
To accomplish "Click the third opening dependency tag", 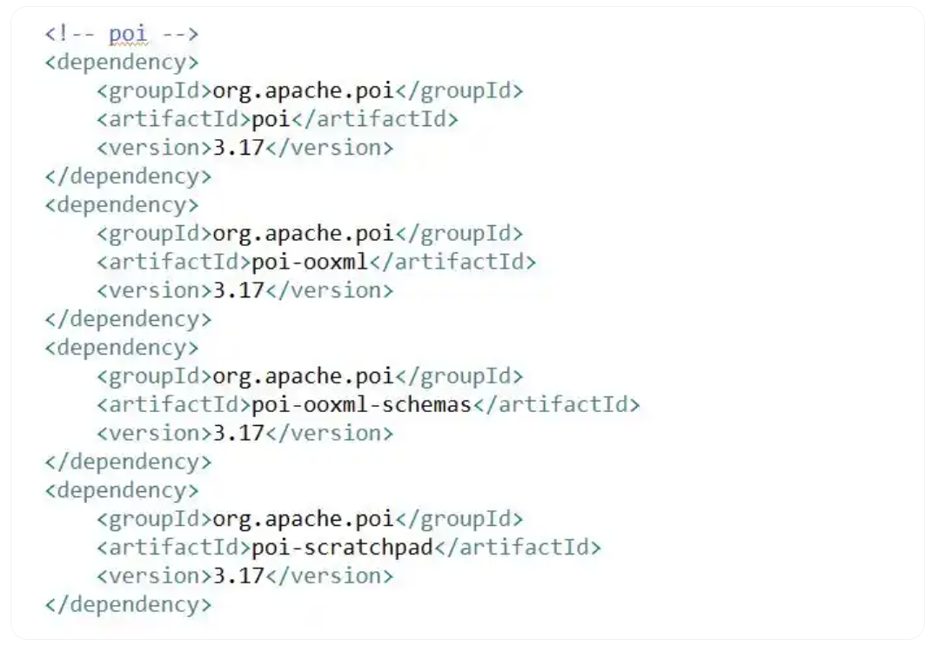I will tap(122, 348).
